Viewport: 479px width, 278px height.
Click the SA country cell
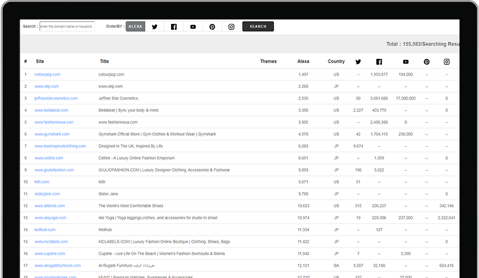[336, 266]
